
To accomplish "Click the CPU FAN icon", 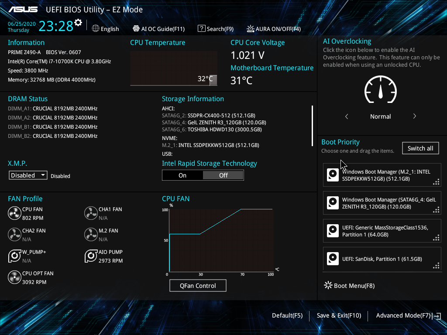I will coord(14,213).
